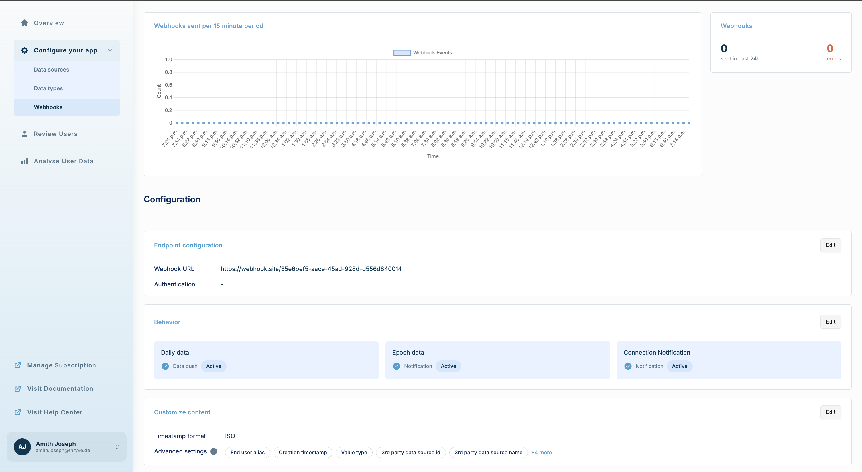Collapse the Configure your app chevron

click(x=110, y=50)
